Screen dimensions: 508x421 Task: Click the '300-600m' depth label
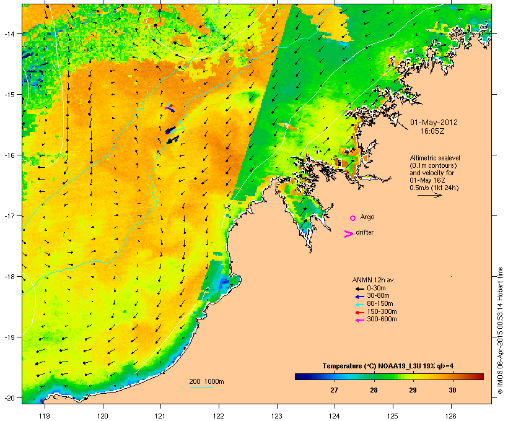click(382, 319)
